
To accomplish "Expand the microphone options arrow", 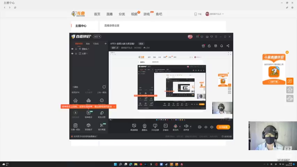I will click(180, 127).
